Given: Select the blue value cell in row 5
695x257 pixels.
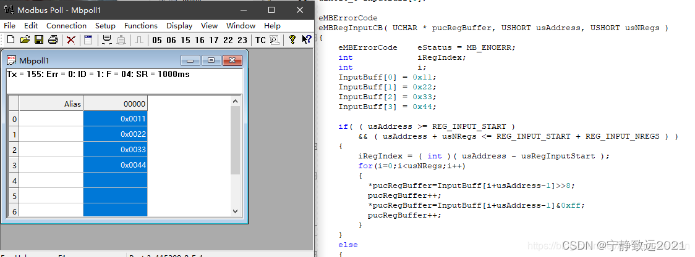Looking at the screenshot, I should coord(115,196).
